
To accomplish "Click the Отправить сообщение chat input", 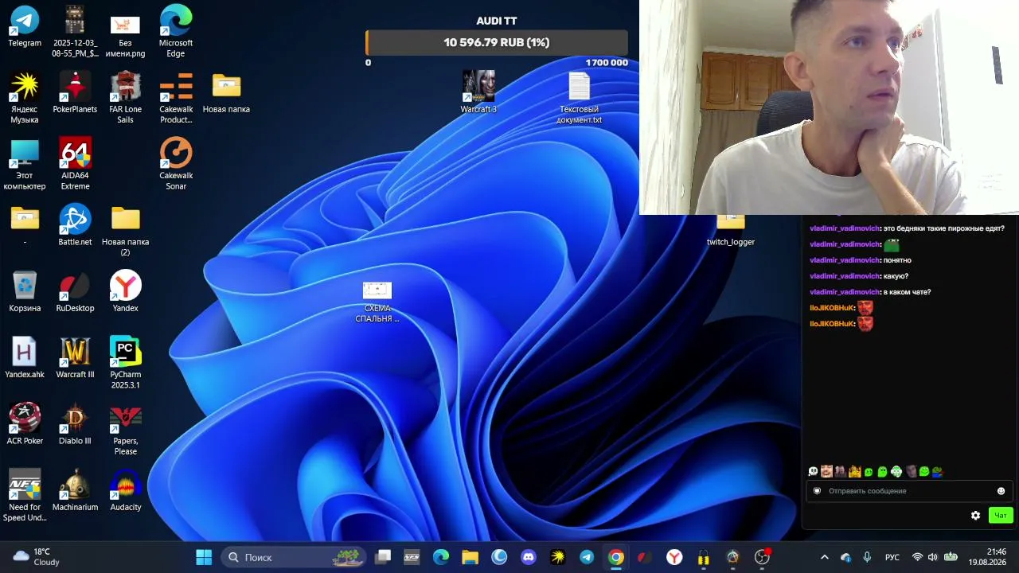I will 908,491.
